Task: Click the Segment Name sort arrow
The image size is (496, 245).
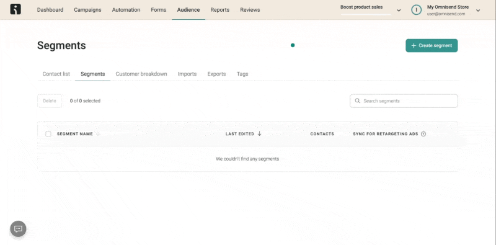Action: click(98, 134)
